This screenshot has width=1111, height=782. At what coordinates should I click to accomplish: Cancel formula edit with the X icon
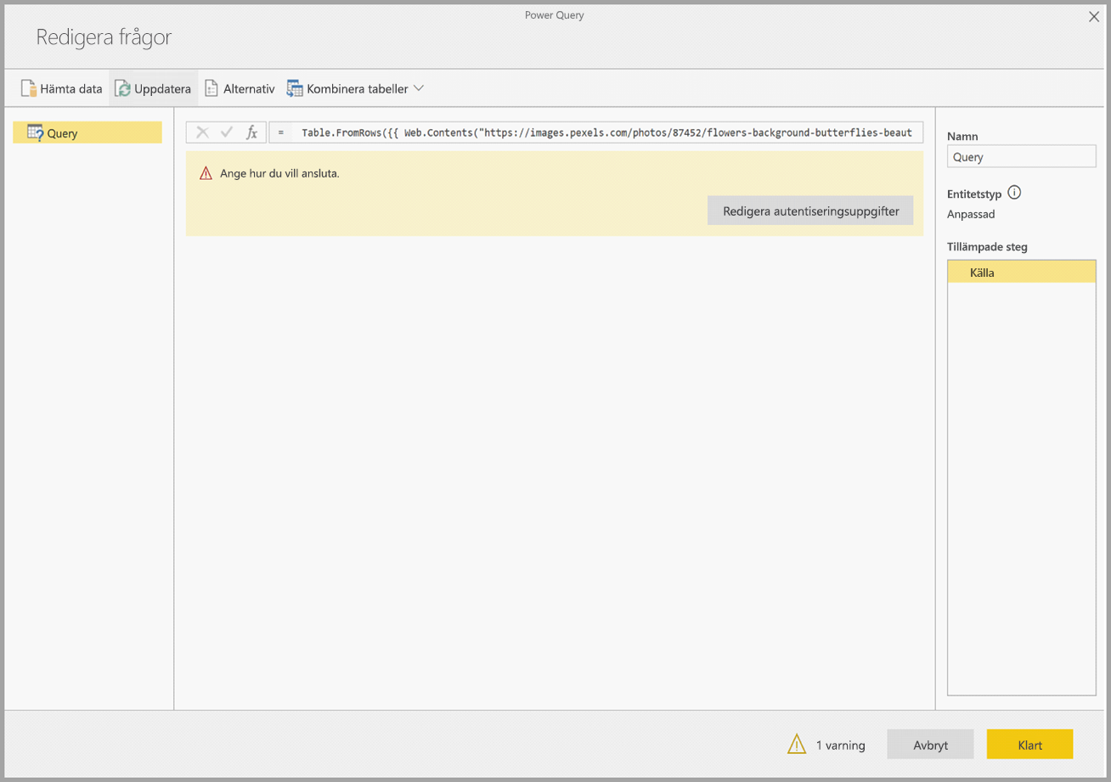(202, 132)
